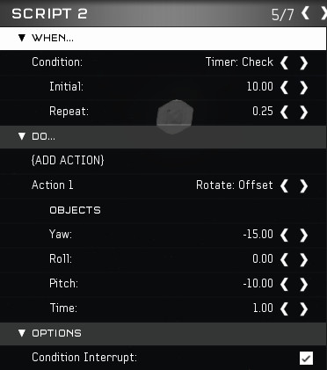
Task: Go to previous script using header left arrow
Action: [x=305, y=13]
